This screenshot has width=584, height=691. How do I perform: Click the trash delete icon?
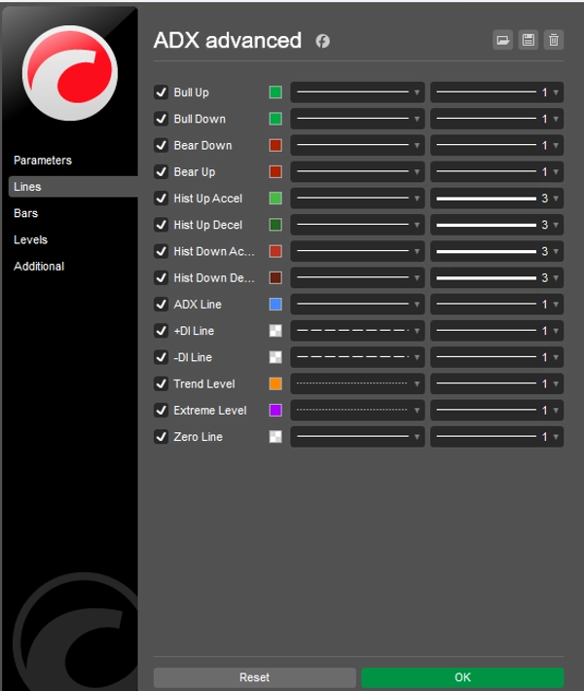coord(554,40)
